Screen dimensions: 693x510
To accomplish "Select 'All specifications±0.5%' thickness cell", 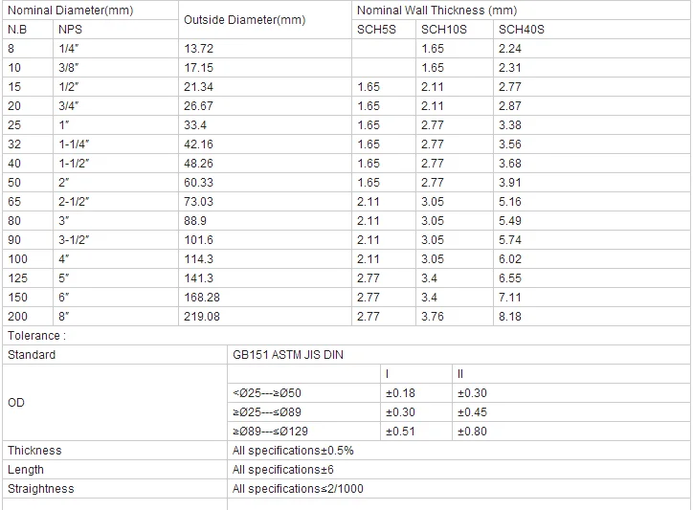I will tap(458, 451).
